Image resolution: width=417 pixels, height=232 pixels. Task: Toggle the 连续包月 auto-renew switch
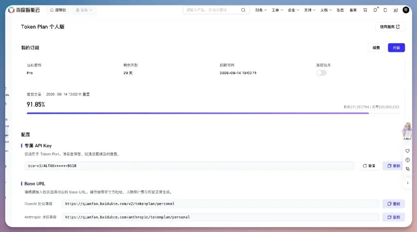pyautogui.click(x=321, y=73)
